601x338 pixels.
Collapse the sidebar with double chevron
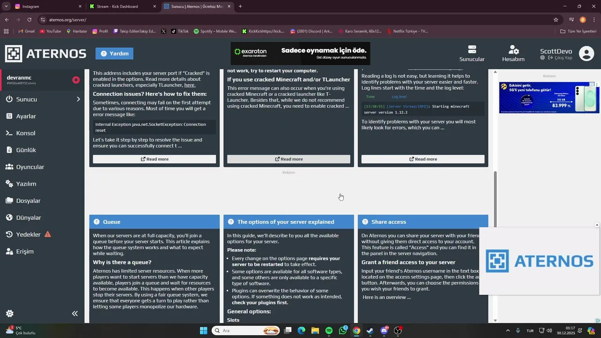coord(75,314)
